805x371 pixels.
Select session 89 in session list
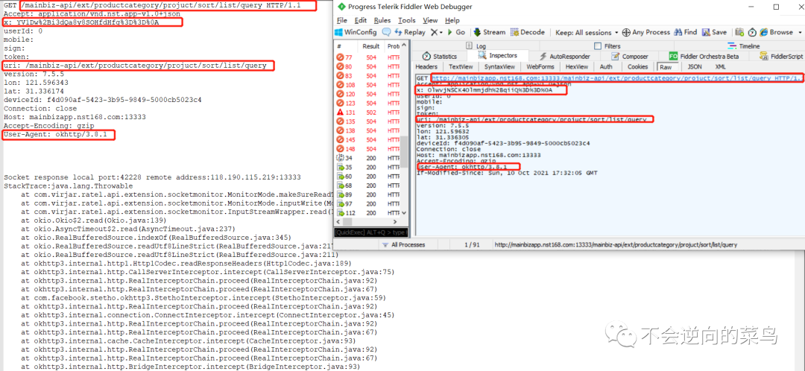[367, 194]
